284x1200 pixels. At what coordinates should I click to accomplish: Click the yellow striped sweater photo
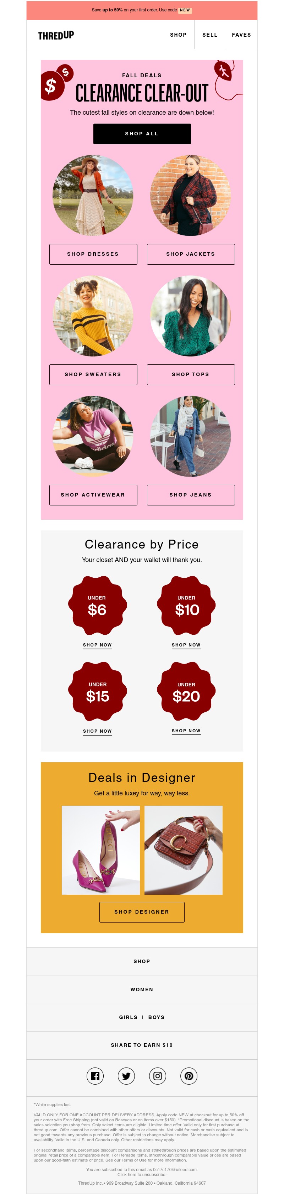click(93, 316)
